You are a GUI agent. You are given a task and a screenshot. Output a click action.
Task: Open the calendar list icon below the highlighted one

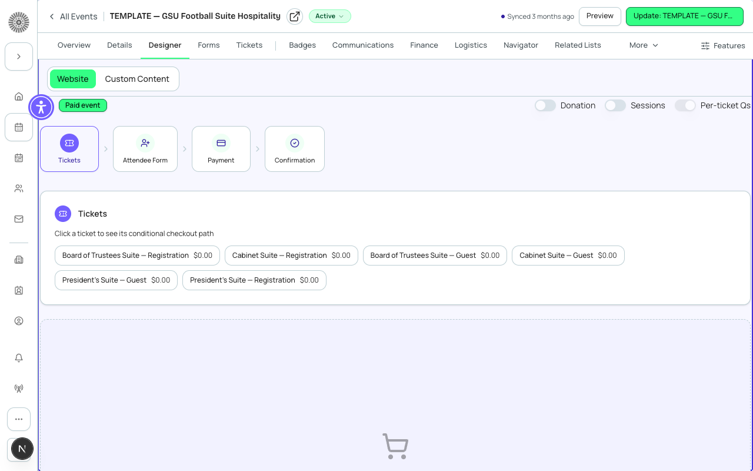(x=19, y=158)
